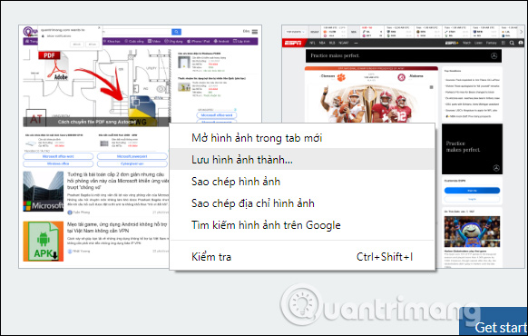Image resolution: width=528 pixels, height=336 pixels.
Task: Click Mercedes 'Practice makes perfect' top banner
Action: pyautogui.click(x=404, y=56)
